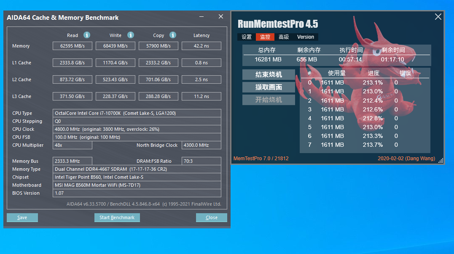Click the MemTestPro 7.0 / 21812 status text

coord(261,159)
